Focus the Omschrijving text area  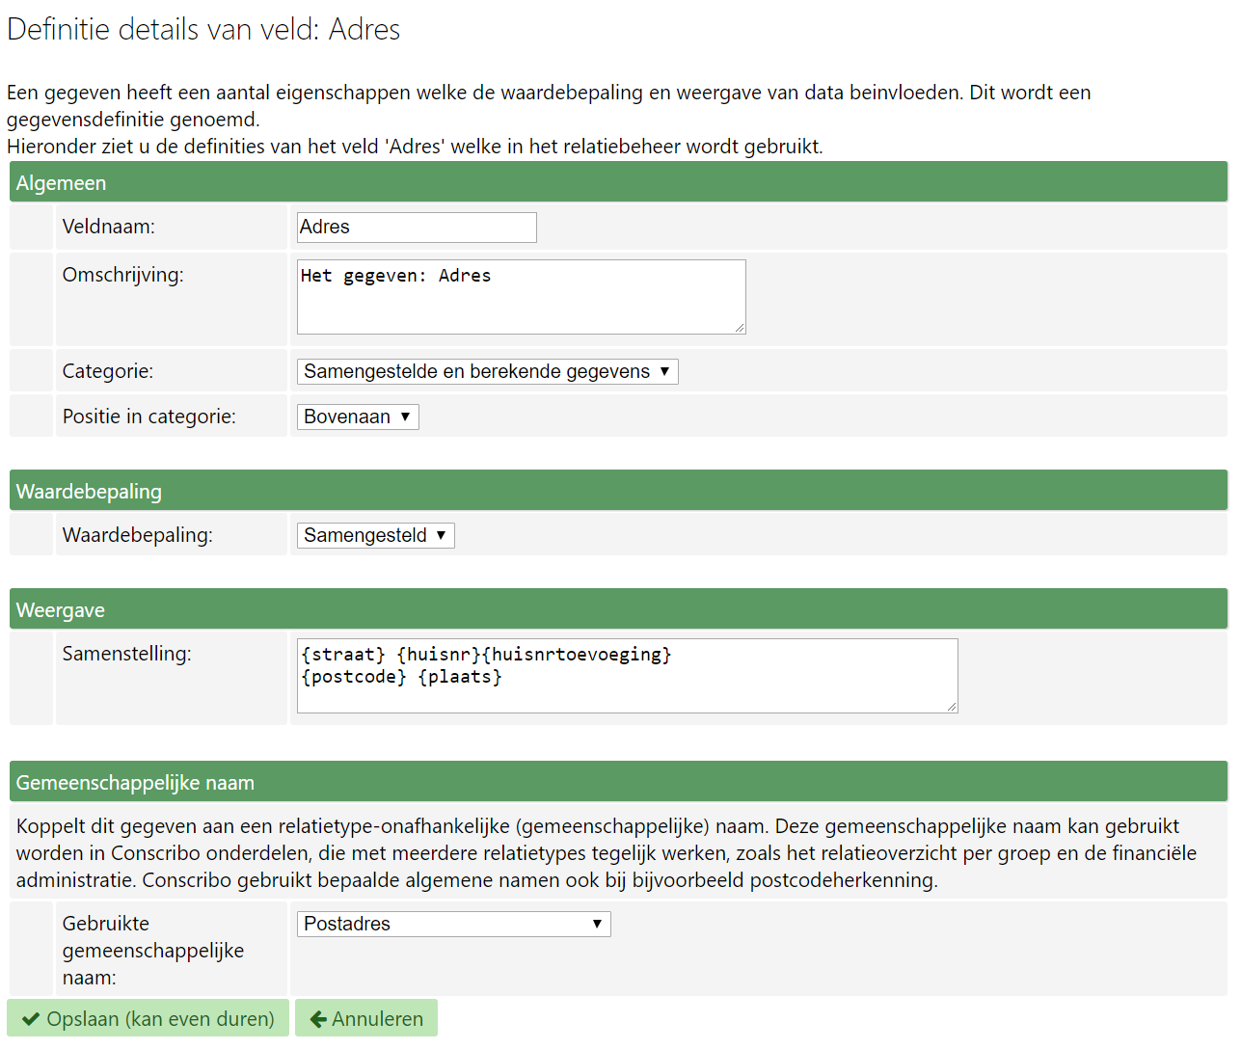click(521, 297)
